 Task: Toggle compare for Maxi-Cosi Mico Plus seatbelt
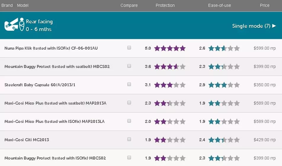coord(129,102)
